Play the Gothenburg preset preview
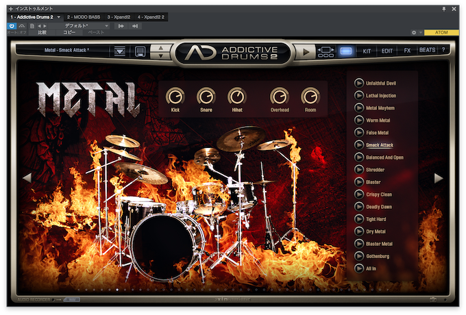Screen dimensions: 466x315 click(359, 256)
